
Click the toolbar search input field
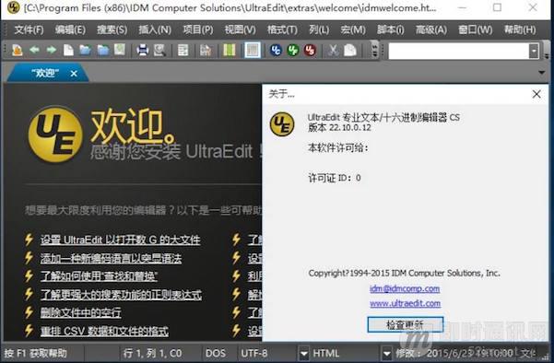pyautogui.click(x=459, y=52)
